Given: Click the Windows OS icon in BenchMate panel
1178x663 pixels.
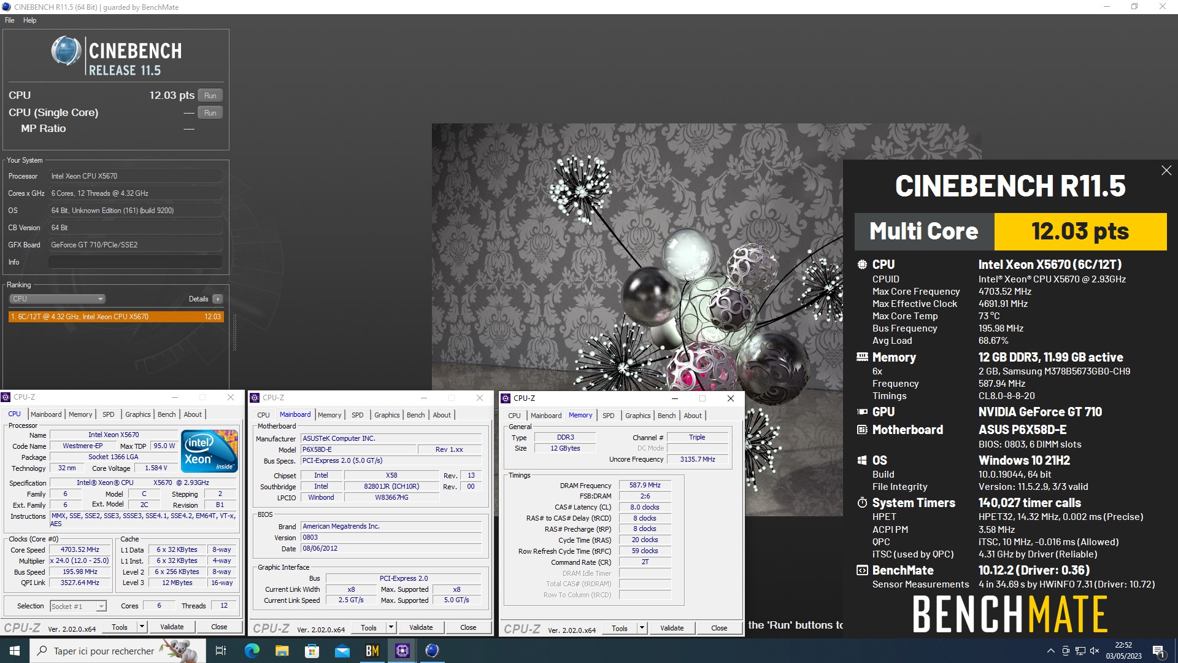Looking at the screenshot, I should [x=862, y=460].
